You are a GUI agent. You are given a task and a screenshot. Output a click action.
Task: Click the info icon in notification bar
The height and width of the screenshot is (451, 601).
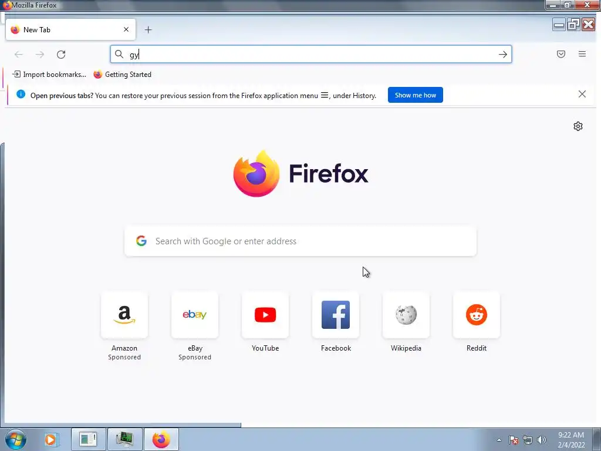tap(21, 95)
